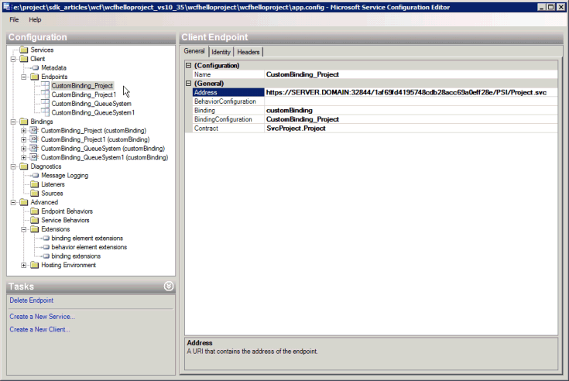Click the CustomBinding_Project (customBinding) binding icon

[34, 130]
